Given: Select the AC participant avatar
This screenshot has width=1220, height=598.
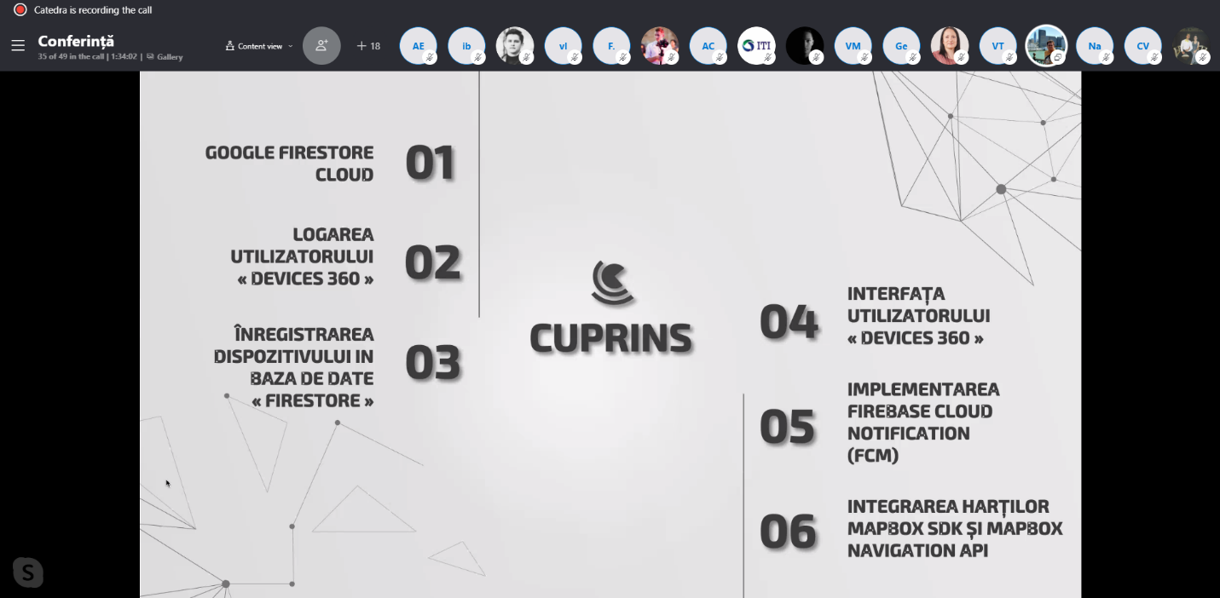Looking at the screenshot, I should pos(708,46).
